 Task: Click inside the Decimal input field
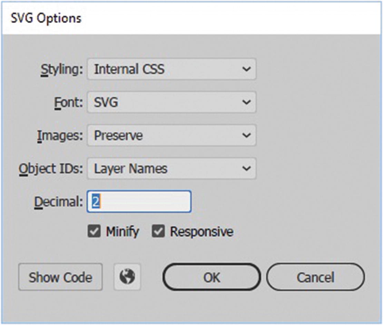click(138, 202)
